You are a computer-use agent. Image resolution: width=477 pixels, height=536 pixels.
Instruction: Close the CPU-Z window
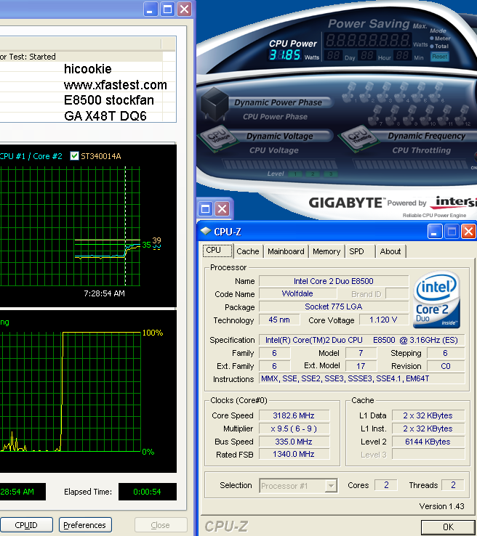pos(468,232)
